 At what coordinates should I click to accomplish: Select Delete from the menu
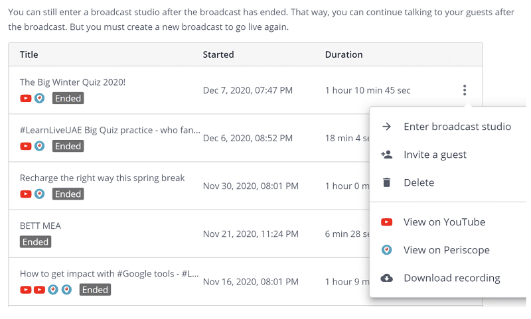419,182
